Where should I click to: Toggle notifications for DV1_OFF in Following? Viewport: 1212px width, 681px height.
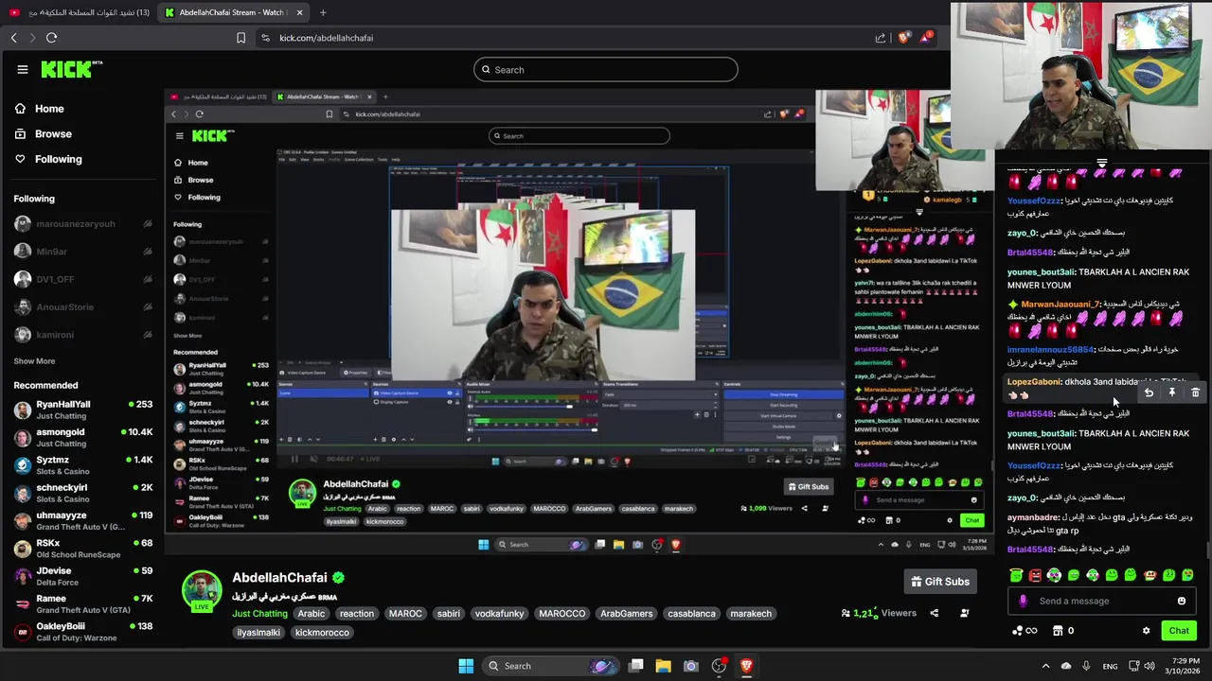pyautogui.click(x=148, y=279)
